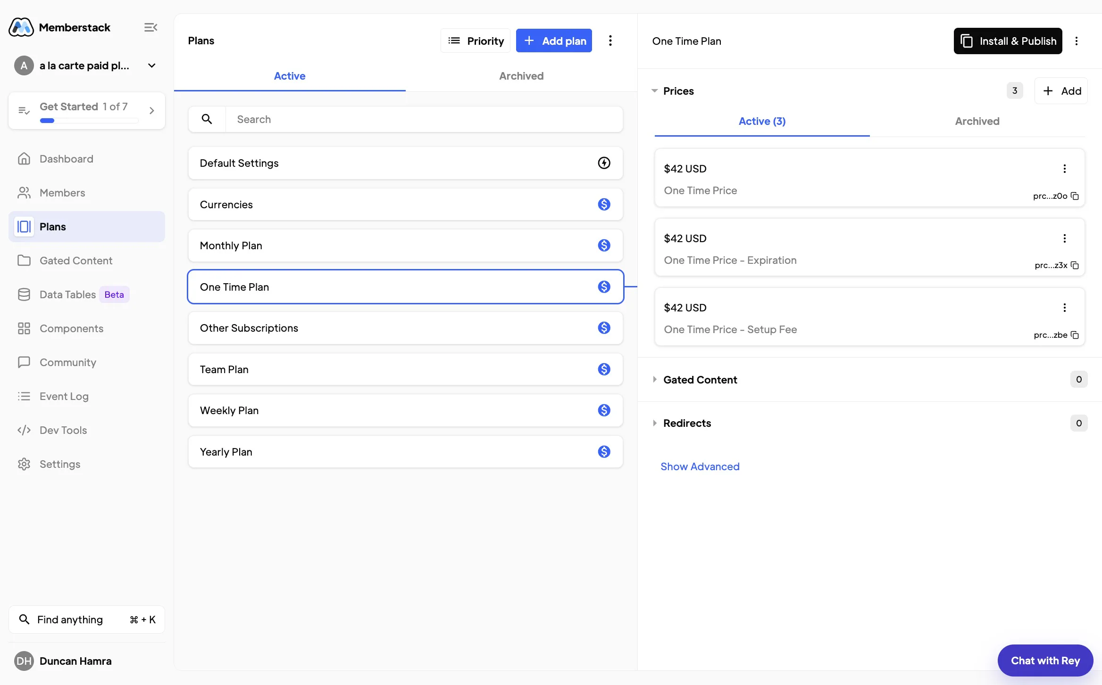The height and width of the screenshot is (685, 1102).
Task: Click the dollar icon on Yearly Plan
Action: coord(604,452)
